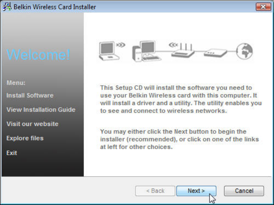Open View Installation Guide
274x205 pixels.
(x=41, y=109)
